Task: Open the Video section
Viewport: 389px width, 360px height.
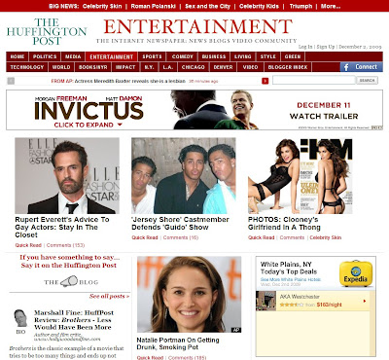Action: (250, 67)
